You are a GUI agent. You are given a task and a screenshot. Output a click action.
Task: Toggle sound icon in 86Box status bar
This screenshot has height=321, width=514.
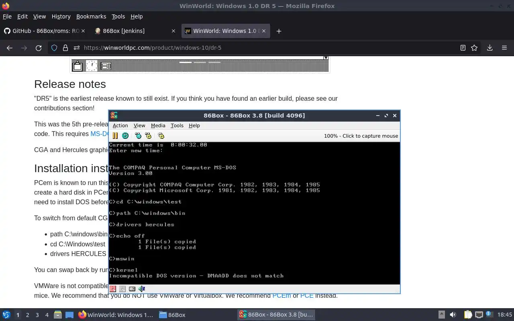tap(142, 288)
